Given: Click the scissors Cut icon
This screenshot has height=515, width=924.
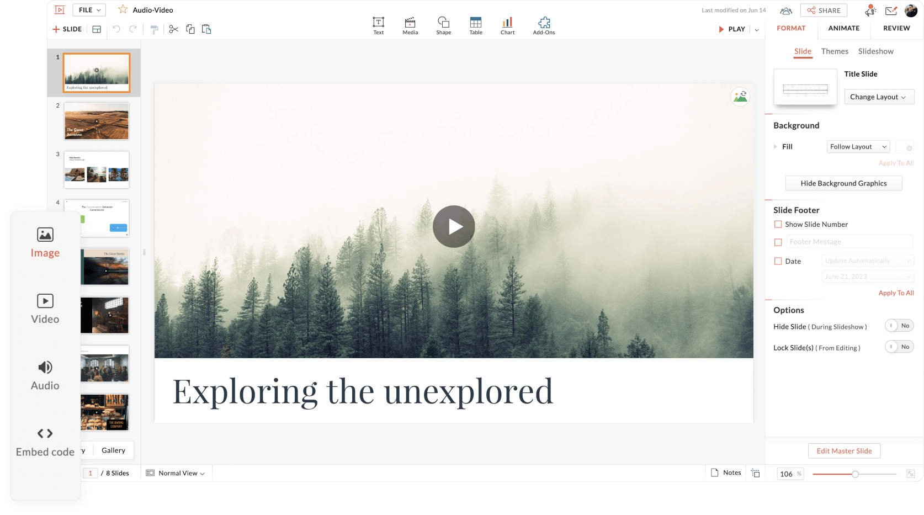Looking at the screenshot, I should pyautogui.click(x=173, y=29).
